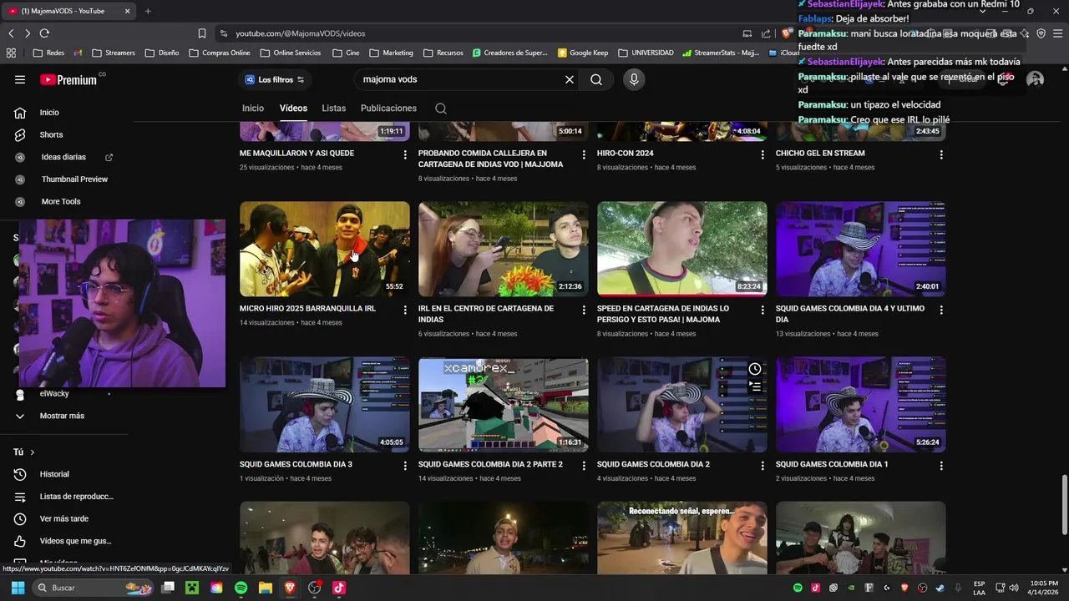Screen dimensions: 1069x601
Task: Select the MajomaVODS YouTube browser tab
Action: click(x=70, y=11)
